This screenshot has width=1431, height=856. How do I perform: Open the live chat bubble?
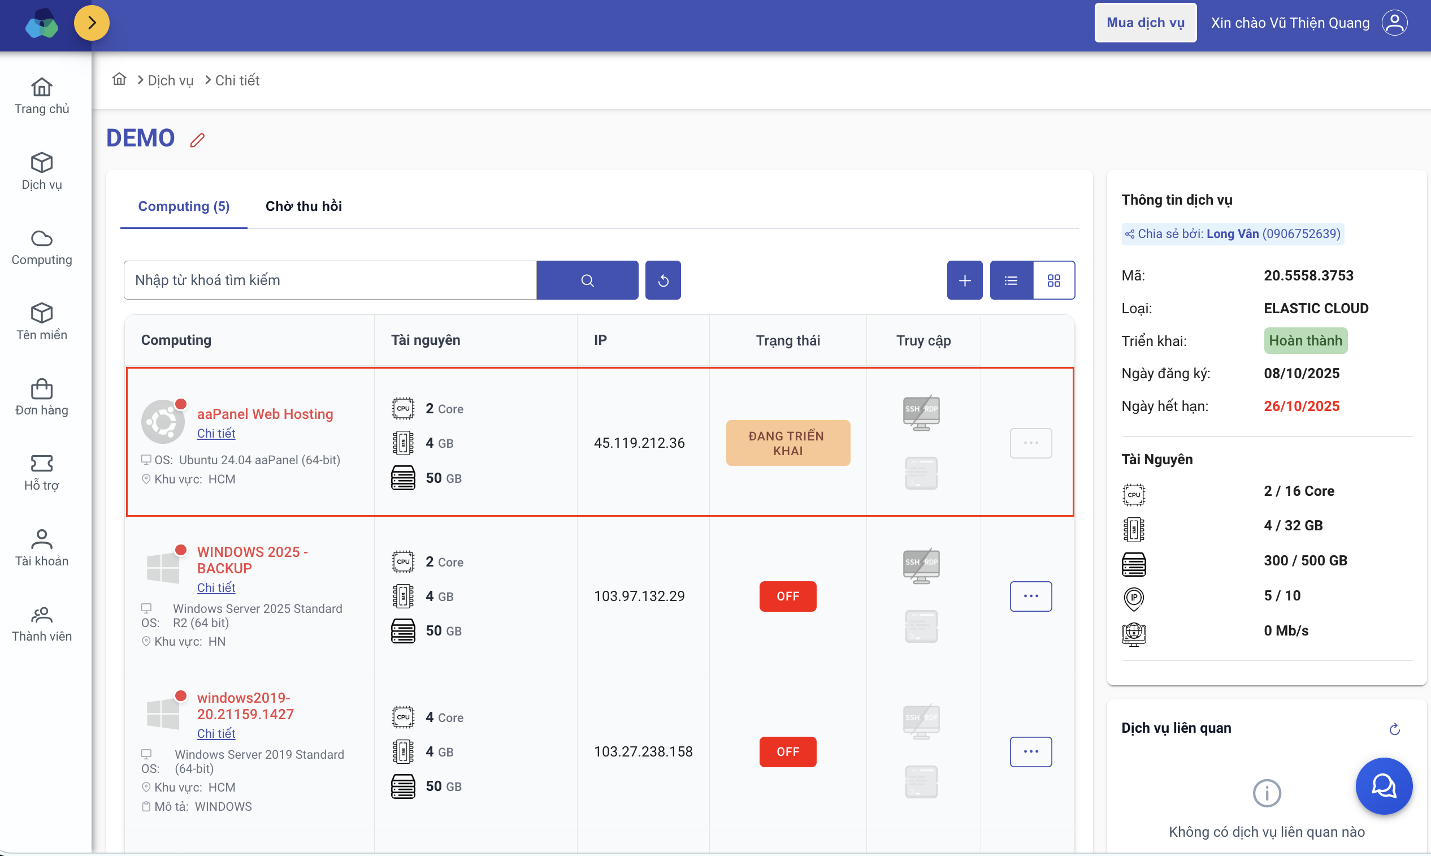pyautogui.click(x=1383, y=786)
